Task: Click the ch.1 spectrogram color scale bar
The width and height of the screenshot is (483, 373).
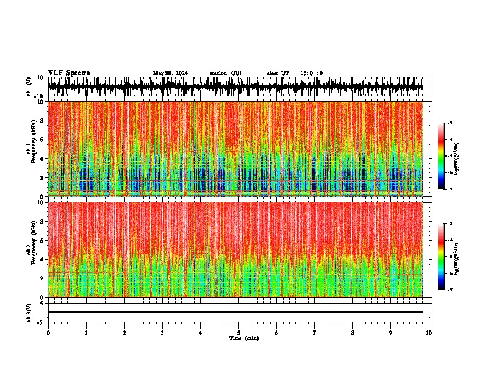Action: click(441, 156)
